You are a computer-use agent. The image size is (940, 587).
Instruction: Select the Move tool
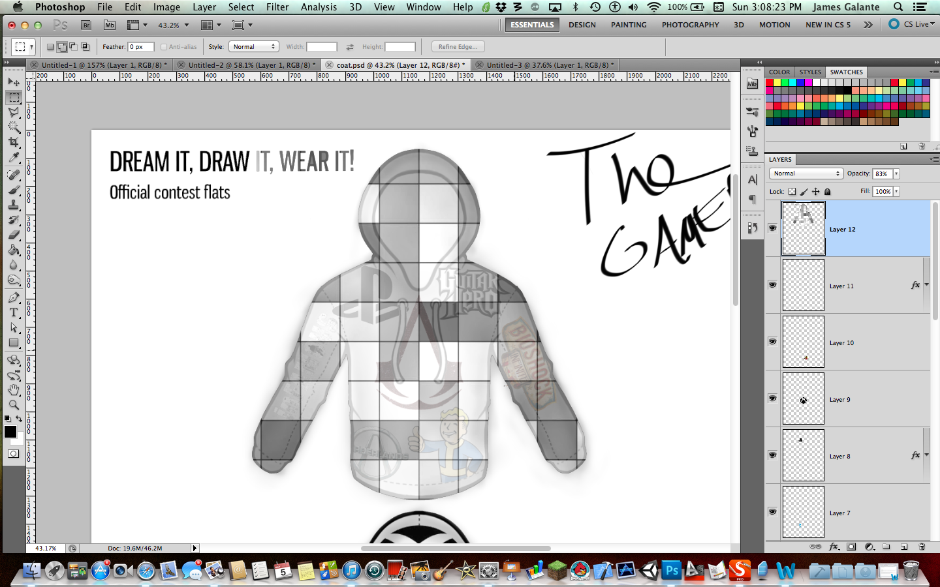click(14, 82)
